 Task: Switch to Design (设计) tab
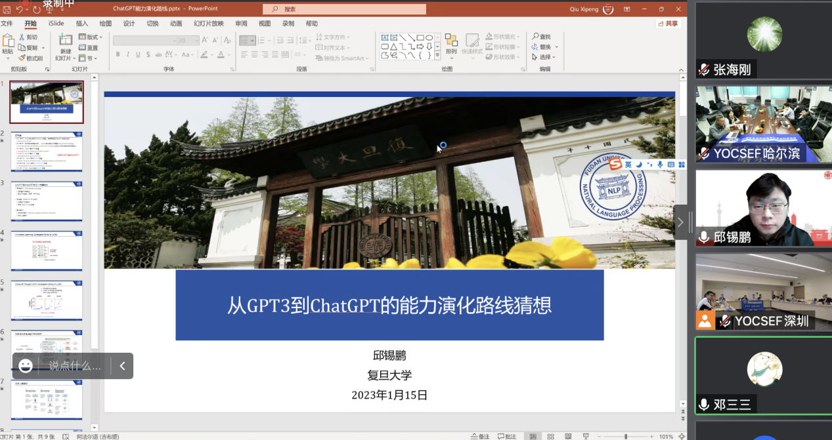[129, 23]
